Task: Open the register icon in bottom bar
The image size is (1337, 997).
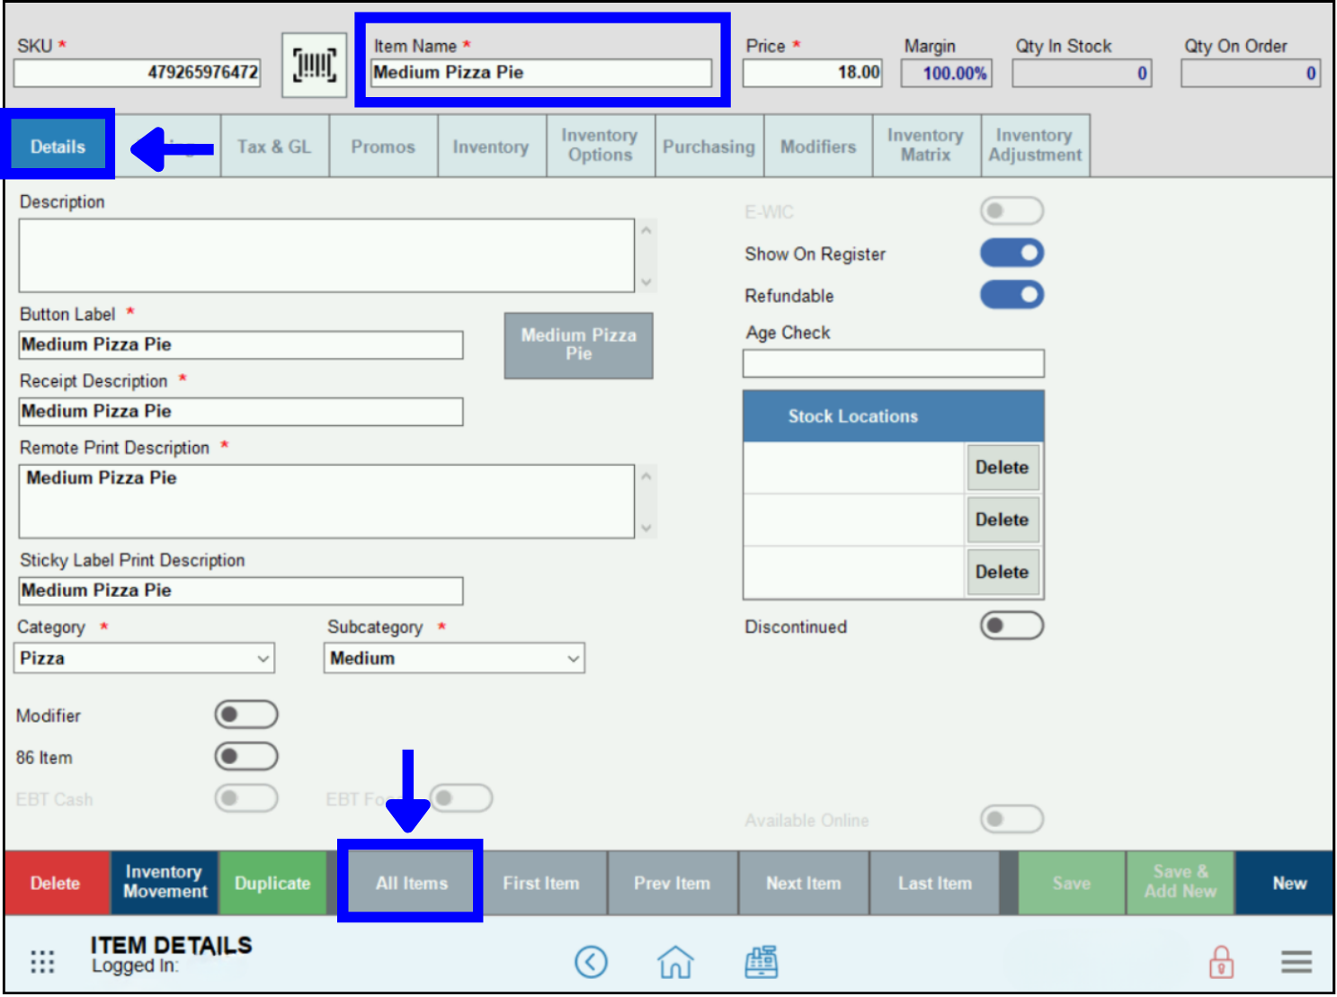Action: click(x=761, y=961)
